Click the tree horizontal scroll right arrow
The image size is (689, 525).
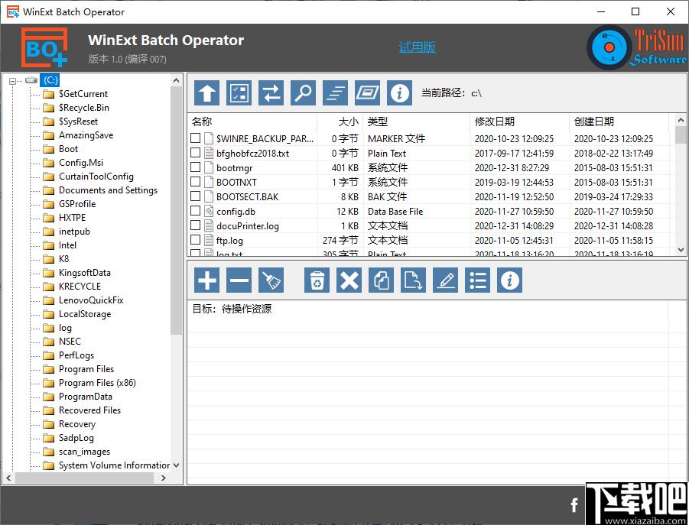pos(164,478)
